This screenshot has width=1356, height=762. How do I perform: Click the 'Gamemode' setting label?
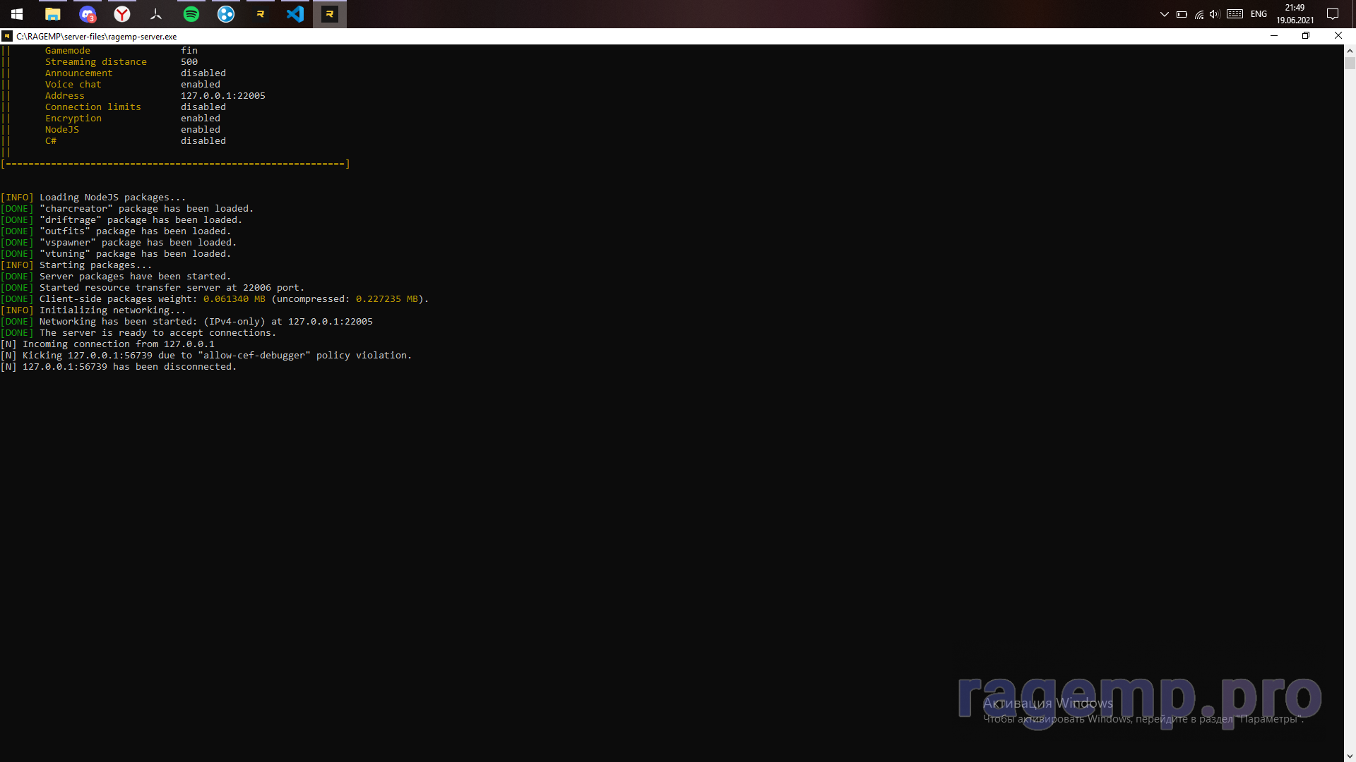tap(68, 51)
